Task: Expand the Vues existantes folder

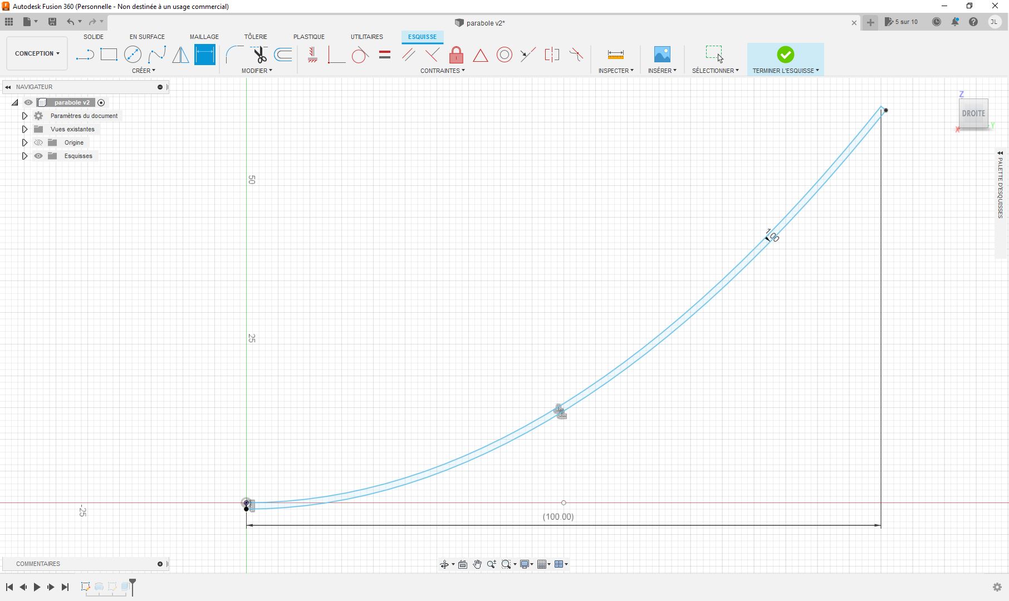Action: pyautogui.click(x=25, y=129)
